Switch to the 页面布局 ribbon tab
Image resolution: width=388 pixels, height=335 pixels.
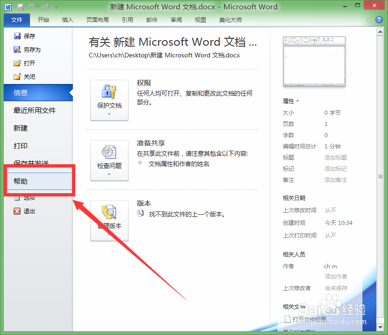pyautogui.click(x=98, y=20)
